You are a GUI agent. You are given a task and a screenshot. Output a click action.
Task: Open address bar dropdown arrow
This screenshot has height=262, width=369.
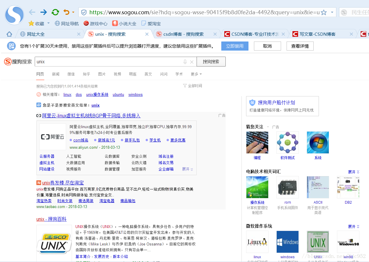[x=332, y=12]
